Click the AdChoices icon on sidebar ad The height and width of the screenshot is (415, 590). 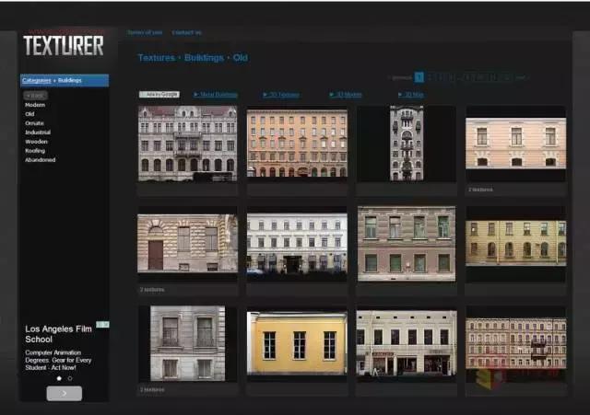click(x=102, y=325)
